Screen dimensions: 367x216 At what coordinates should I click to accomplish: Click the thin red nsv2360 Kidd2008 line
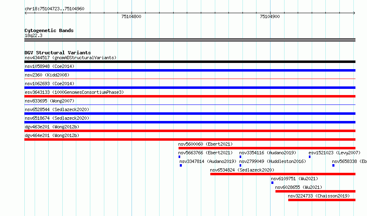coord(190,79)
